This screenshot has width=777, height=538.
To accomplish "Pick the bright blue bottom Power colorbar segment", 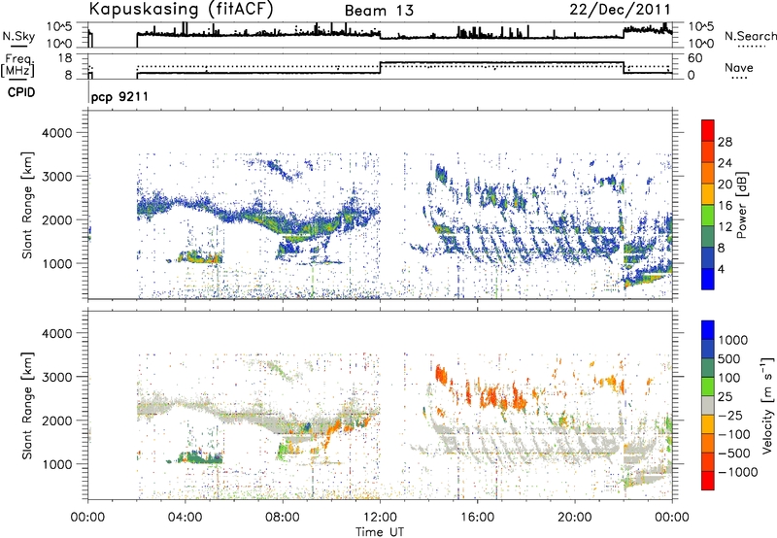I will 708,279.
